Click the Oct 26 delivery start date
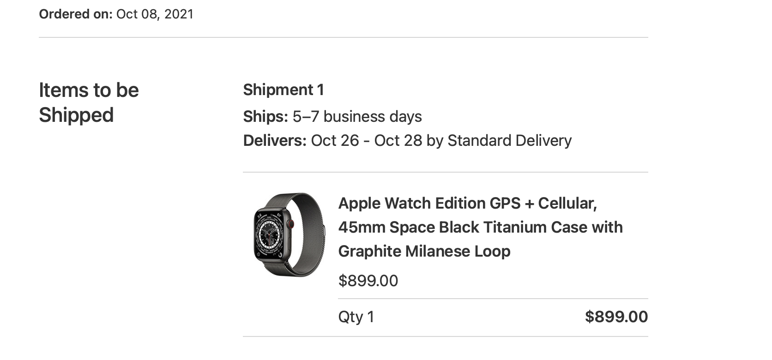The image size is (772, 360). click(335, 140)
